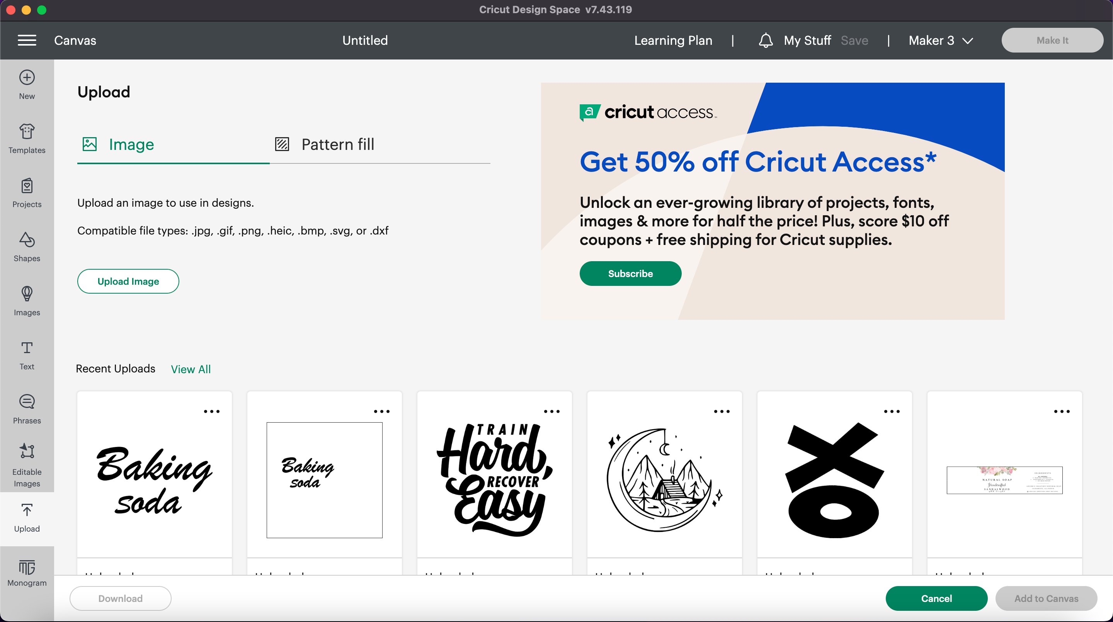Click the notifications bell icon
This screenshot has width=1113, height=622.
[765, 40]
